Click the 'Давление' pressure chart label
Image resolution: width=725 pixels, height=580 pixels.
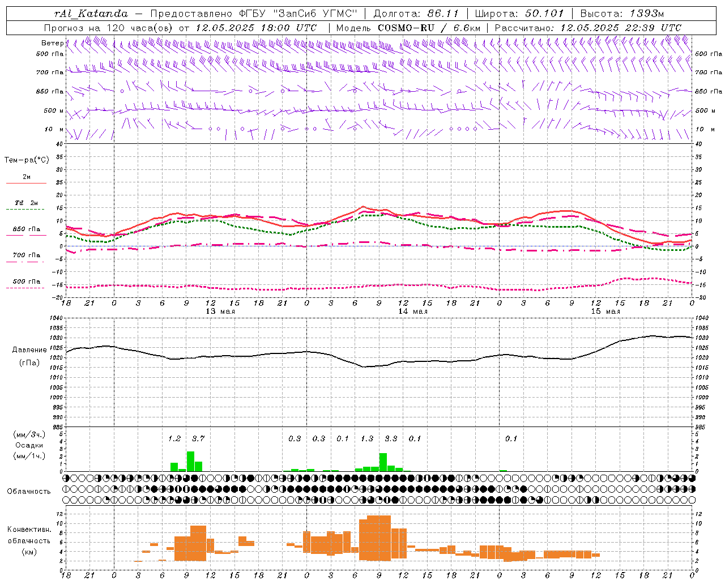click(x=29, y=350)
